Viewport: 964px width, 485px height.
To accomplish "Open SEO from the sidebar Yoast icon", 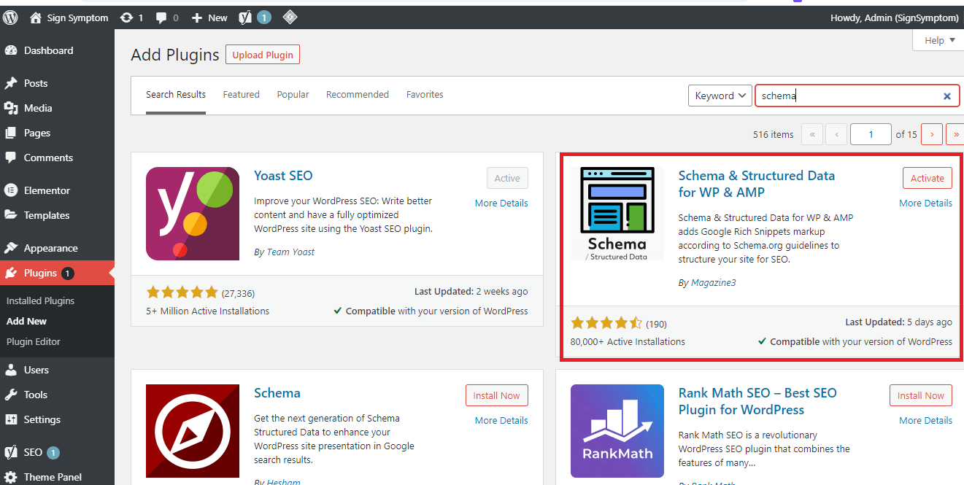I will [11, 452].
